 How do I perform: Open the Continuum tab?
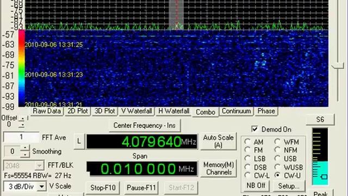coord(237,111)
